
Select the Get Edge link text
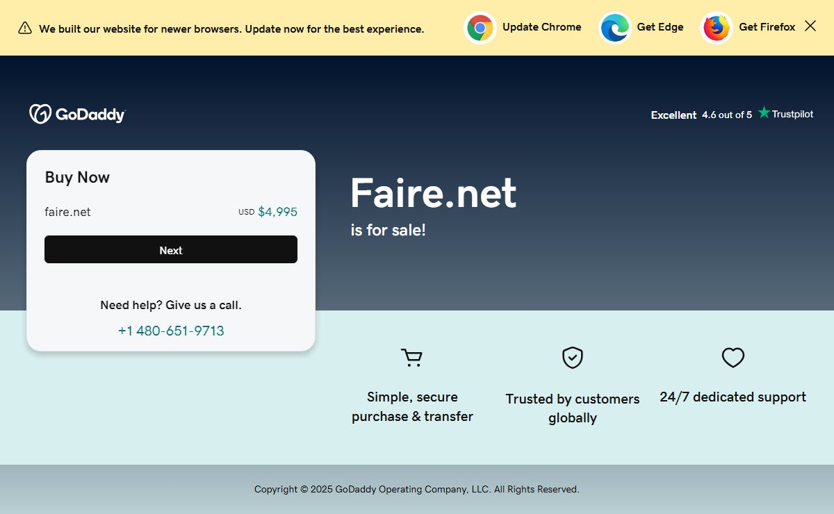tap(660, 27)
